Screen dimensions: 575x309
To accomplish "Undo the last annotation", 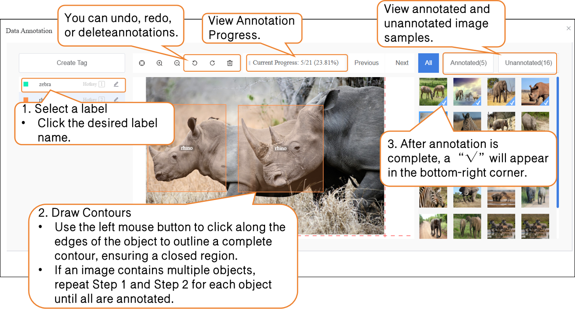I will [195, 63].
